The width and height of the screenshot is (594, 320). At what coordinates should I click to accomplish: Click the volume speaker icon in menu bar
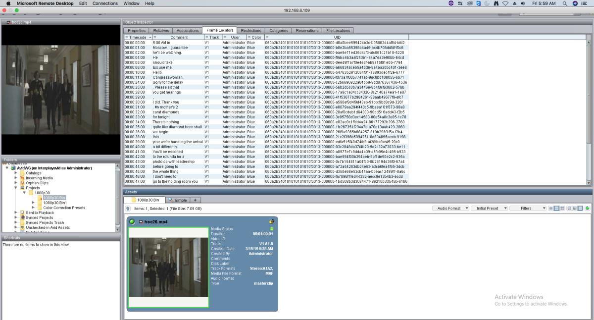tap(523, 3)
